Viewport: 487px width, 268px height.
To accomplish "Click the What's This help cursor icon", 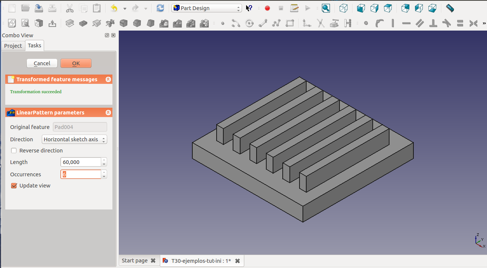I will (249, 8).
